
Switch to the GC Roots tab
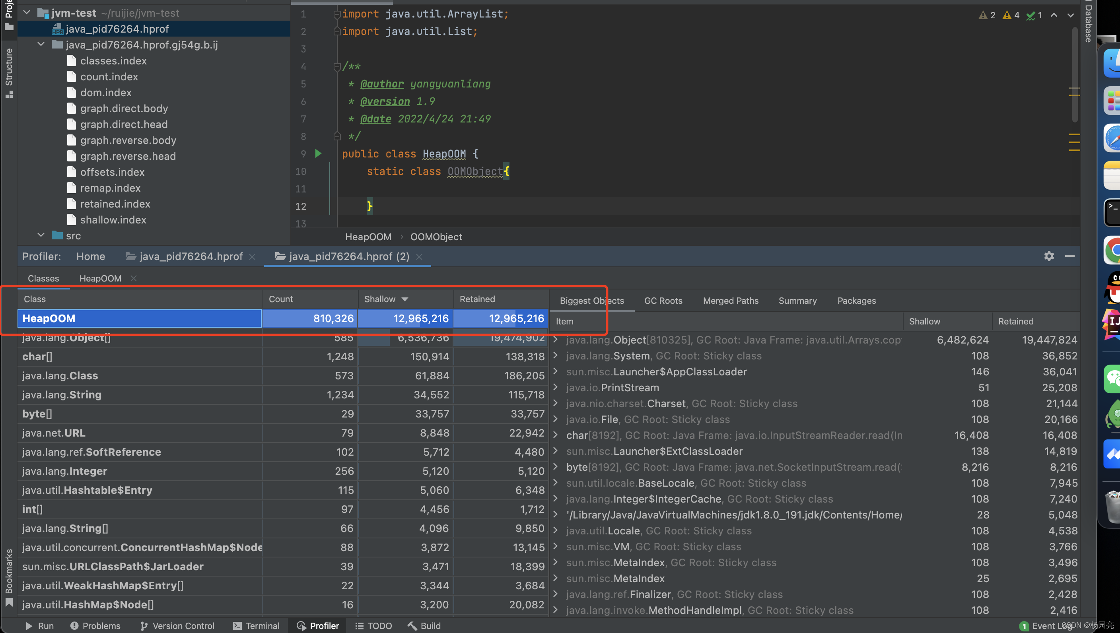pos(663,301)
